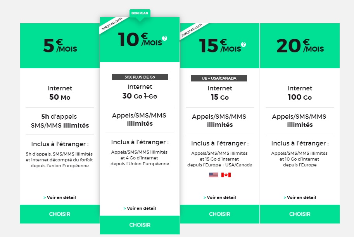Image resolution: width=354 pixels, height=237 pixels.
Task: Choose the 15€/mois plan
Action: pos(220,214)
